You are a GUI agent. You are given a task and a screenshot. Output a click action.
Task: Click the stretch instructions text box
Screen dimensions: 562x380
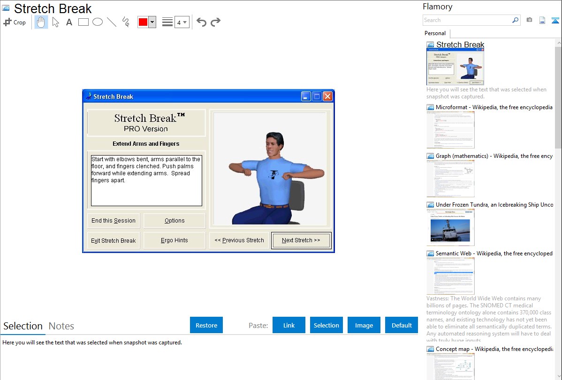tap(146, 180)
